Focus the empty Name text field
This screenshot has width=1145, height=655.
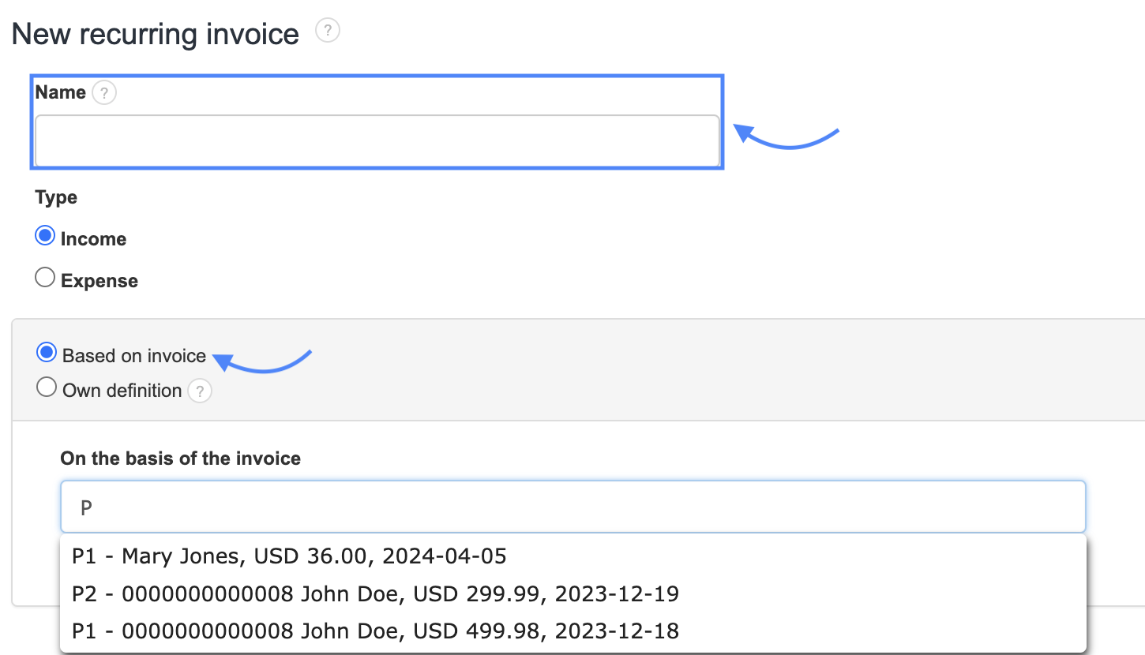click(377, 141)
